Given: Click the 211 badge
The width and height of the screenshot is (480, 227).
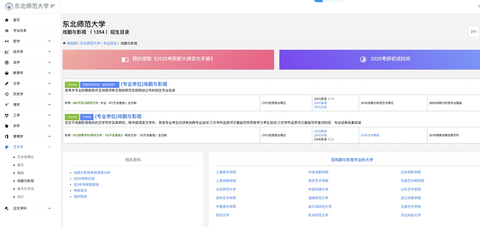Looking at the screenshot, I should 474,32.
